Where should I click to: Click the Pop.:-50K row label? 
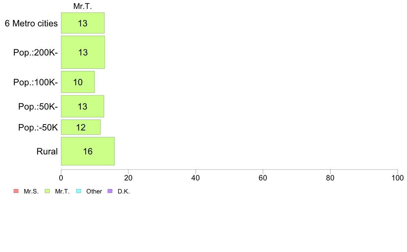38,127
